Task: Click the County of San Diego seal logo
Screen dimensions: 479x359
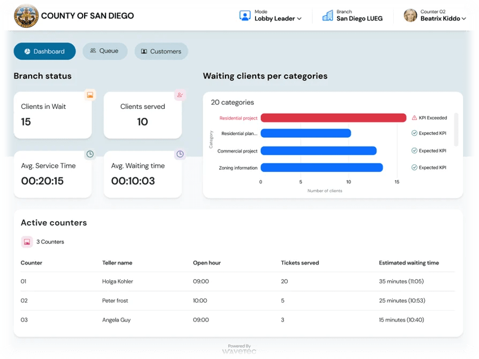Action: click(x=26, y=16)
